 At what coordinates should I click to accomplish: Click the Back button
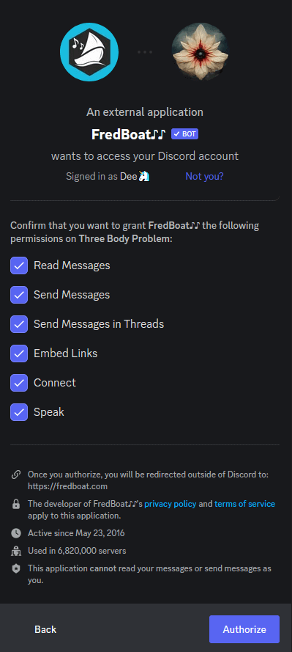(45, 629)
